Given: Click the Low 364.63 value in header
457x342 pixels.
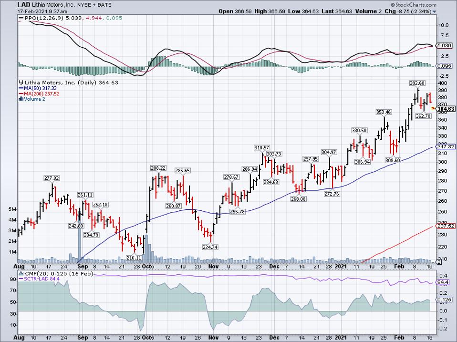Looking at the screenshot, I should tap(304, 11).
